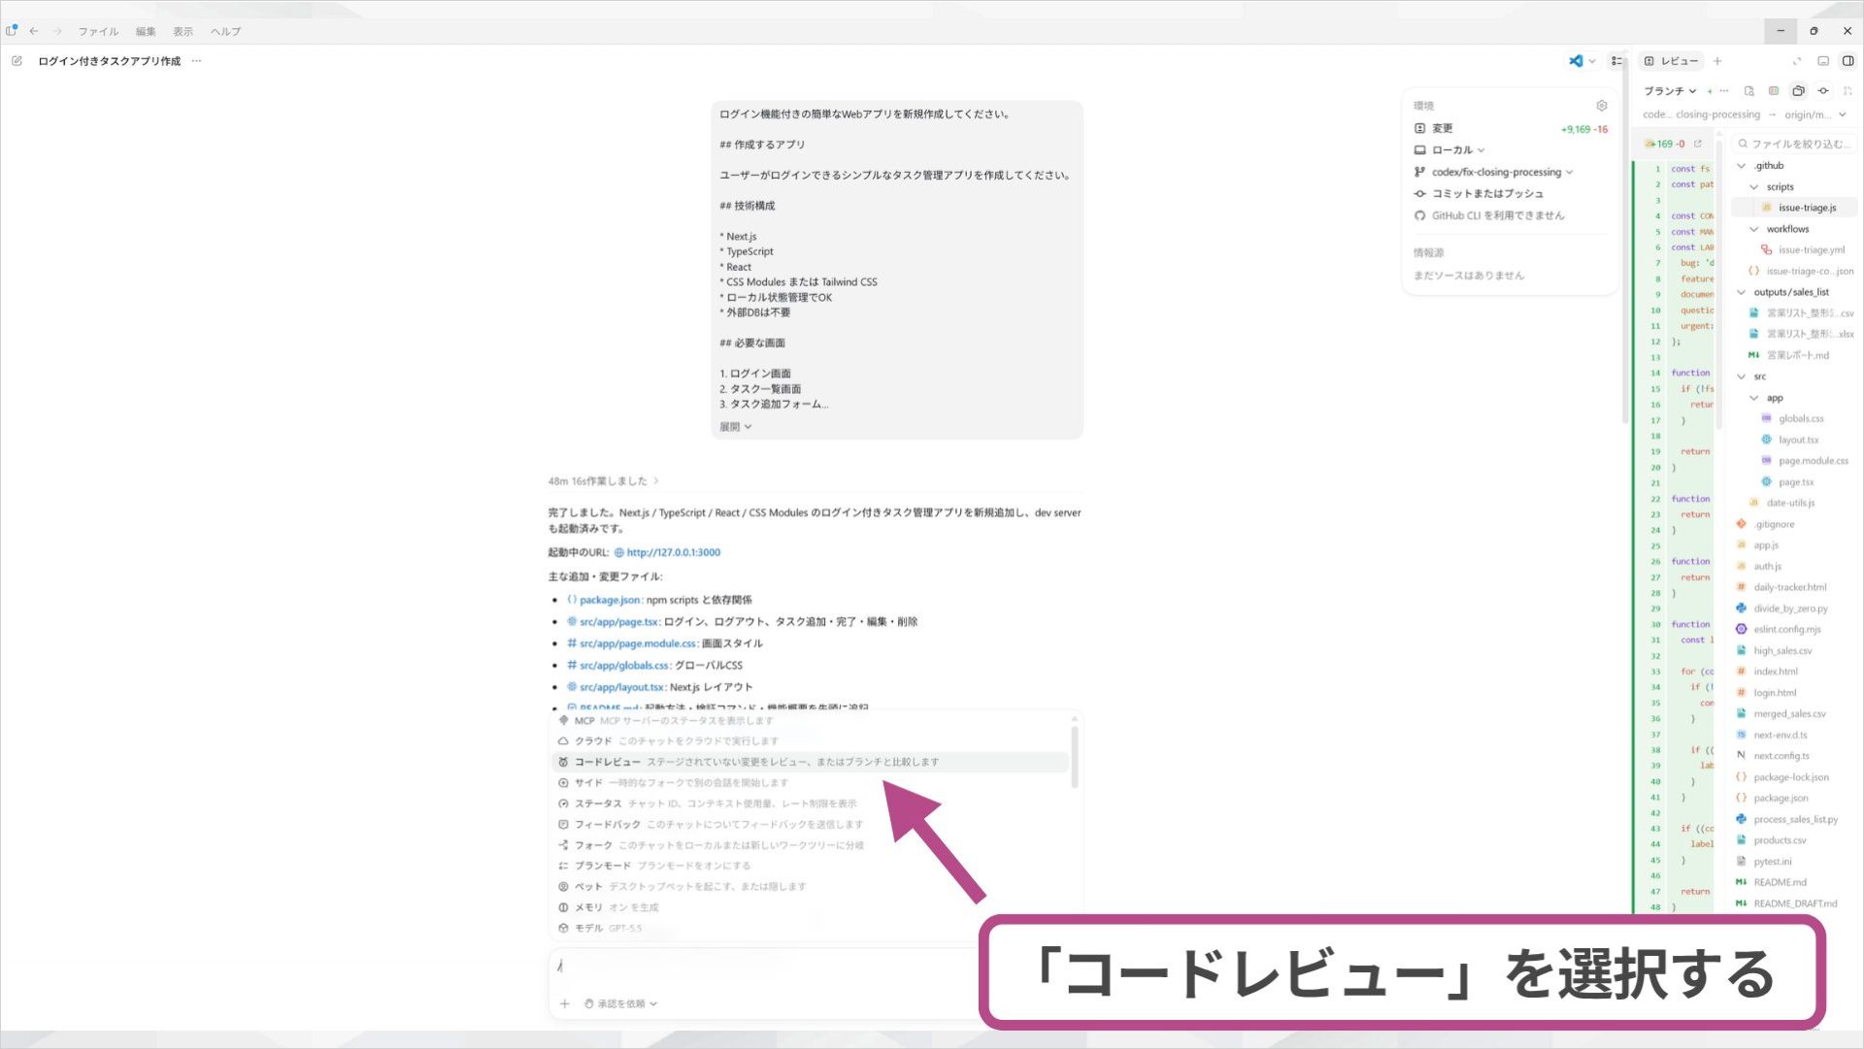Select page.tsx in file tree
Image resolution: width=1864 pixels, height=1049 pixels.
click(1794, 482)
